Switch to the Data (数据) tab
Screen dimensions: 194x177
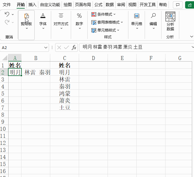[x=110, y=5]
